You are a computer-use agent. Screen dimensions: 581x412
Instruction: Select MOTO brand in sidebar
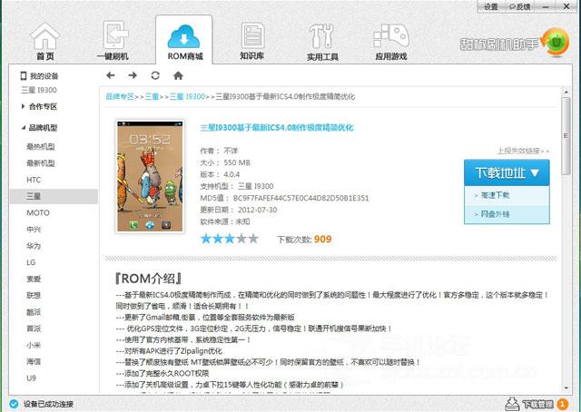[x=38, y=213]
